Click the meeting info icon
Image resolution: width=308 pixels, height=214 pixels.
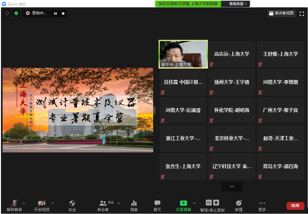(x=7, y=13)
